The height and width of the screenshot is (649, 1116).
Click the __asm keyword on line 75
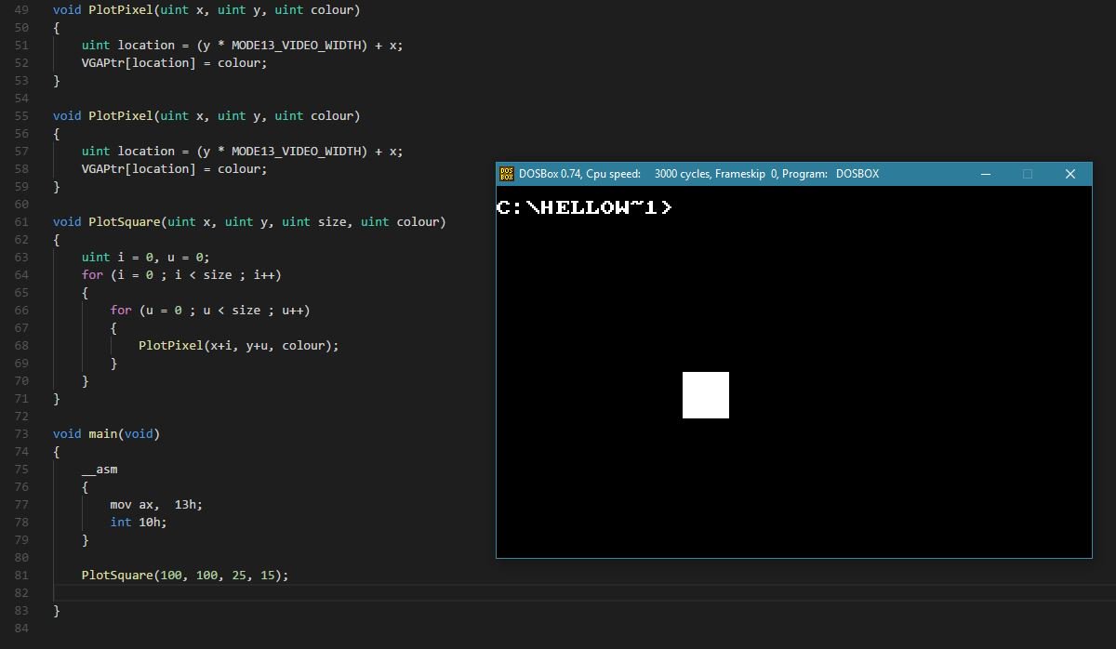[100, 469]
